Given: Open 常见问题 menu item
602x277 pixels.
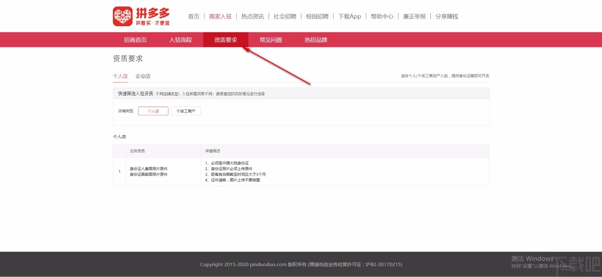Looking at the screenshot, I should (271, 40).
